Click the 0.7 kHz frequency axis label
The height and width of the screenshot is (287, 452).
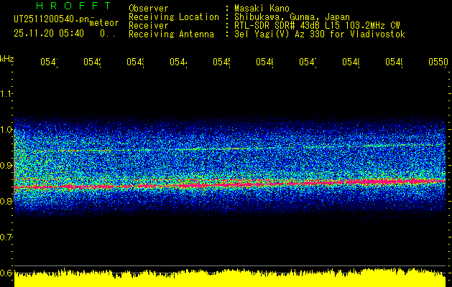6,237
